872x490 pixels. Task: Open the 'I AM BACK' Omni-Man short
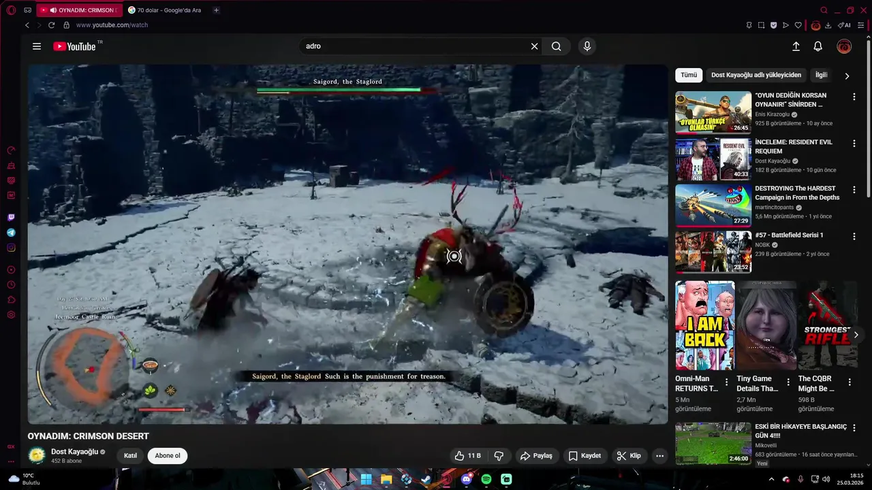pyautogui.click(x=705, y=325)
